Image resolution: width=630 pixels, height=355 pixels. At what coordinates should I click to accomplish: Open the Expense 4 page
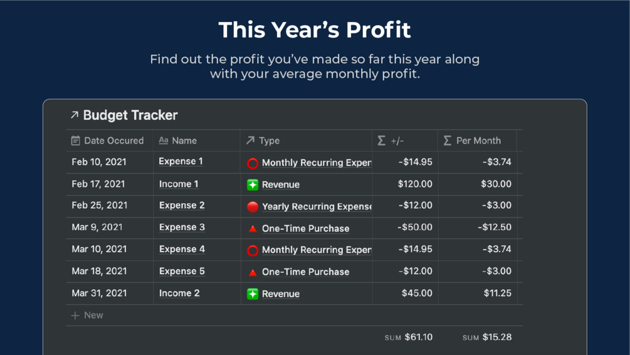click(x=182, y=249)
